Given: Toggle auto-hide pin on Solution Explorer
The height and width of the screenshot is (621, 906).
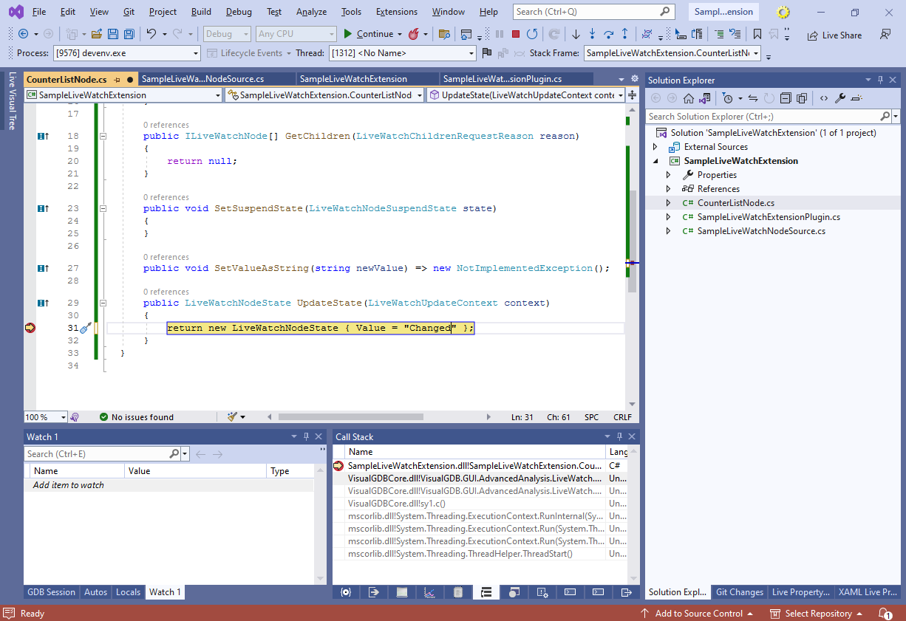Looking at the screenshot, I should tap(880, 80).
